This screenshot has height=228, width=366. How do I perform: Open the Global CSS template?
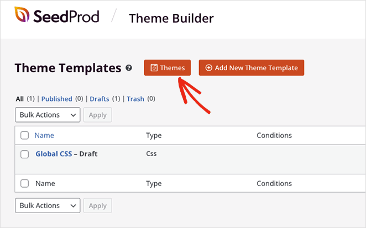[54, 154]
